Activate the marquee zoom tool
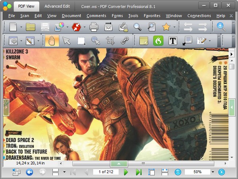 (x=96, y=41)
